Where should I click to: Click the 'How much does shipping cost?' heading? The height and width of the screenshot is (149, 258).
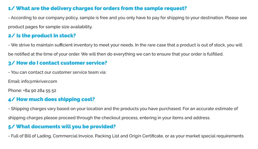click(x=51, y=99)
